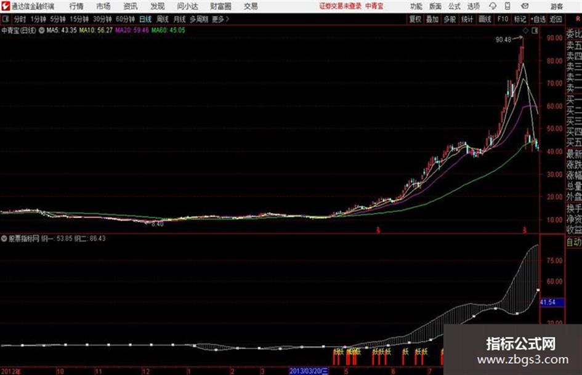This screenshot has height=375, width=582.
Task: Add stock via +自选 button
Action: [538, 19]
